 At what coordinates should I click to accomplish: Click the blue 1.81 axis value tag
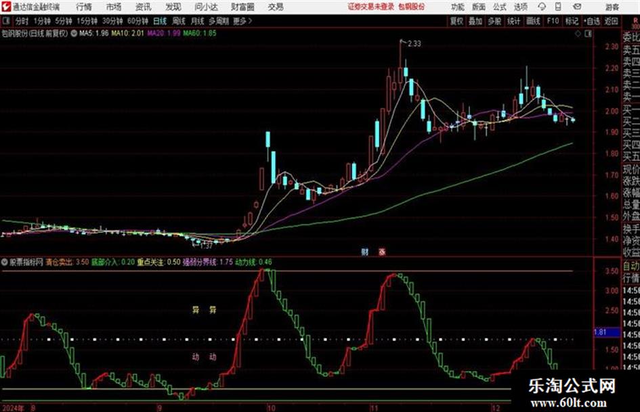tap(607, 332)
